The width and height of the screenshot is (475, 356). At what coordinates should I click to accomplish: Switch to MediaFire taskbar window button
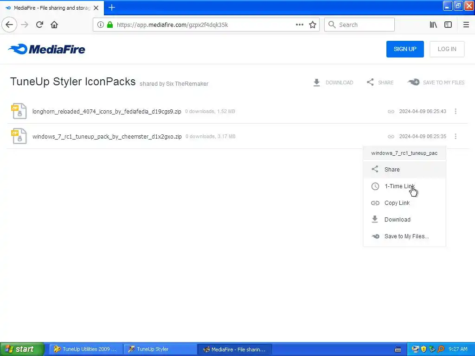[234, 349]
